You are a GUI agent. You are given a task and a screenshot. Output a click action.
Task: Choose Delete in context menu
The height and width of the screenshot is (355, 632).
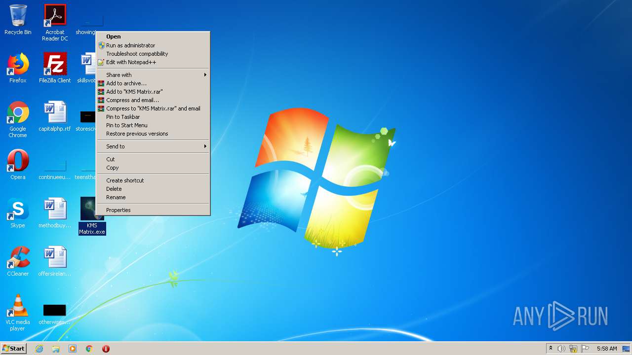click(x=153, y=189)
